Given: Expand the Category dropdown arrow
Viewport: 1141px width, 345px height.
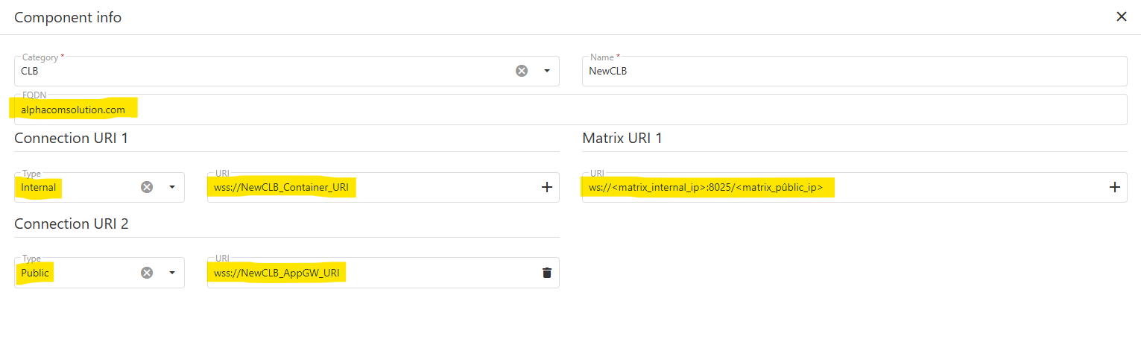Looking at the screenshot, I should 547,71.
